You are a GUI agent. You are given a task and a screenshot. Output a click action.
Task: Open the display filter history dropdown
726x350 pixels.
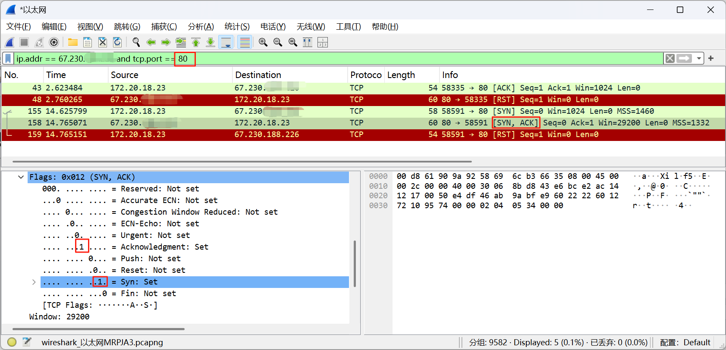699,59
